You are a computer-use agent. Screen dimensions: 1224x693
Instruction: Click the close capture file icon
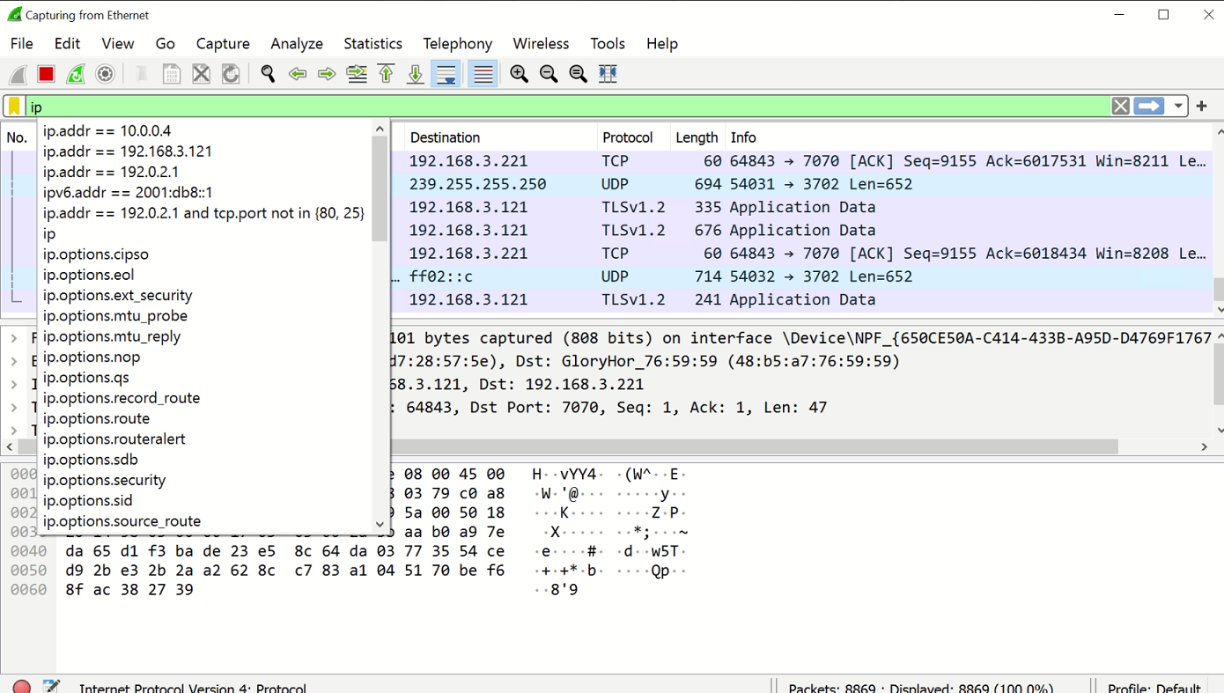[202, 74]
